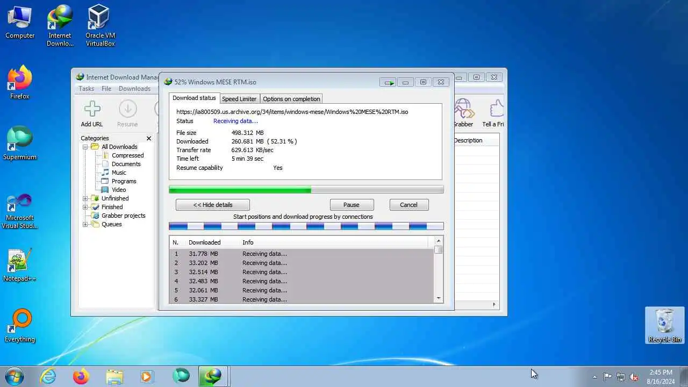Viewport: 688px width, 387px height.
Task: Open the Grabber tool in IDM toolbar
Action: [x=463, y=114]
